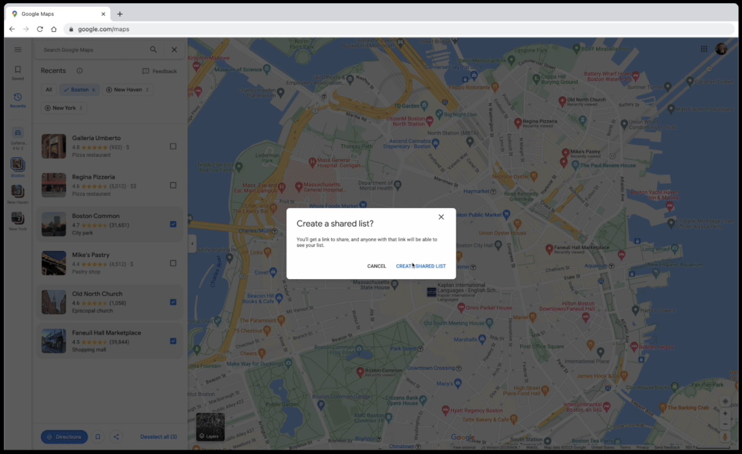Open the Recents panel
742x454 pixels.
point(17,100)
